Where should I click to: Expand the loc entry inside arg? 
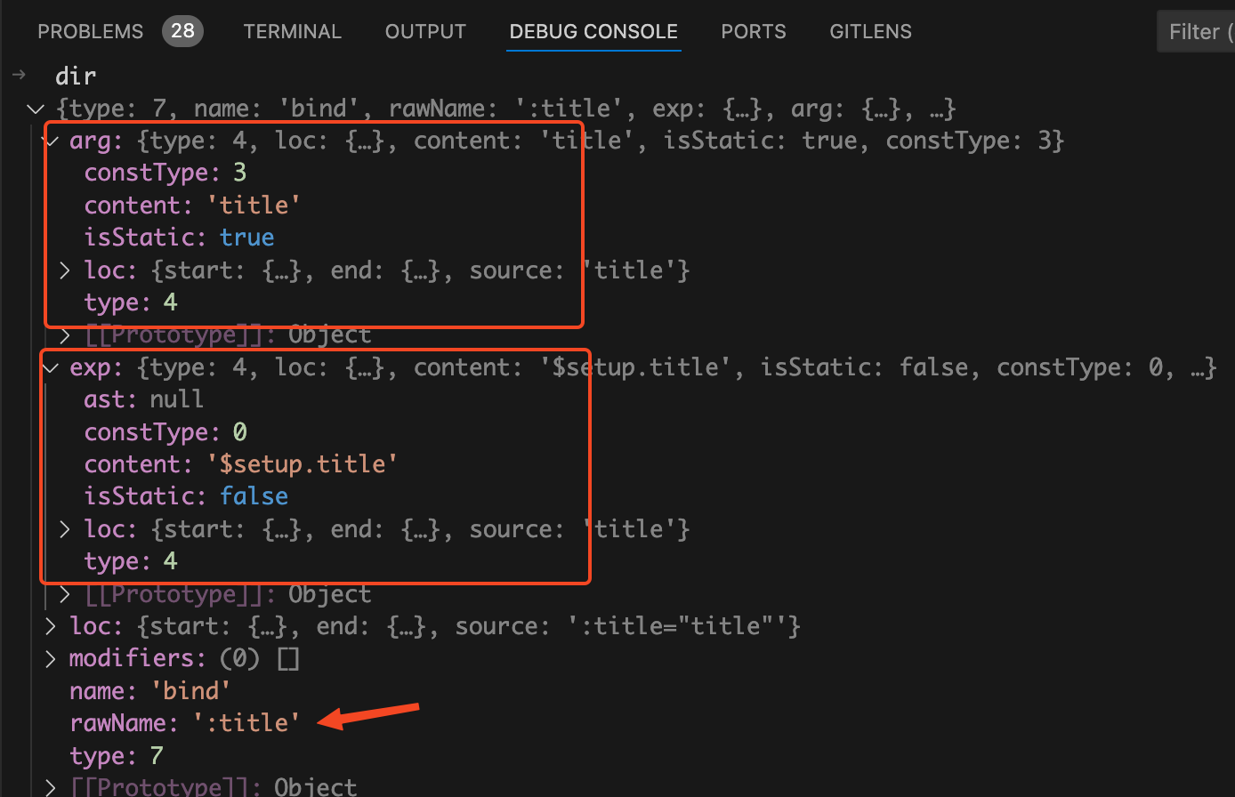click(65, 270)
